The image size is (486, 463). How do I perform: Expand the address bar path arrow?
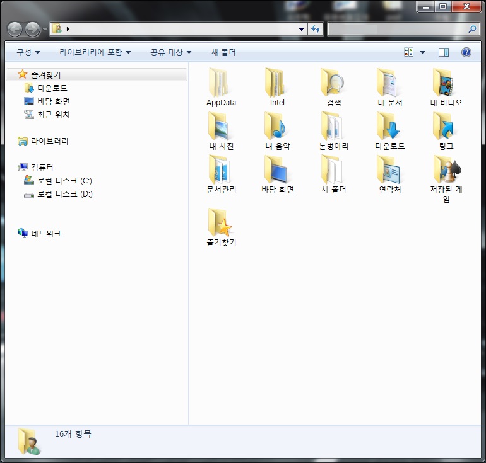[x=68, y=30]
